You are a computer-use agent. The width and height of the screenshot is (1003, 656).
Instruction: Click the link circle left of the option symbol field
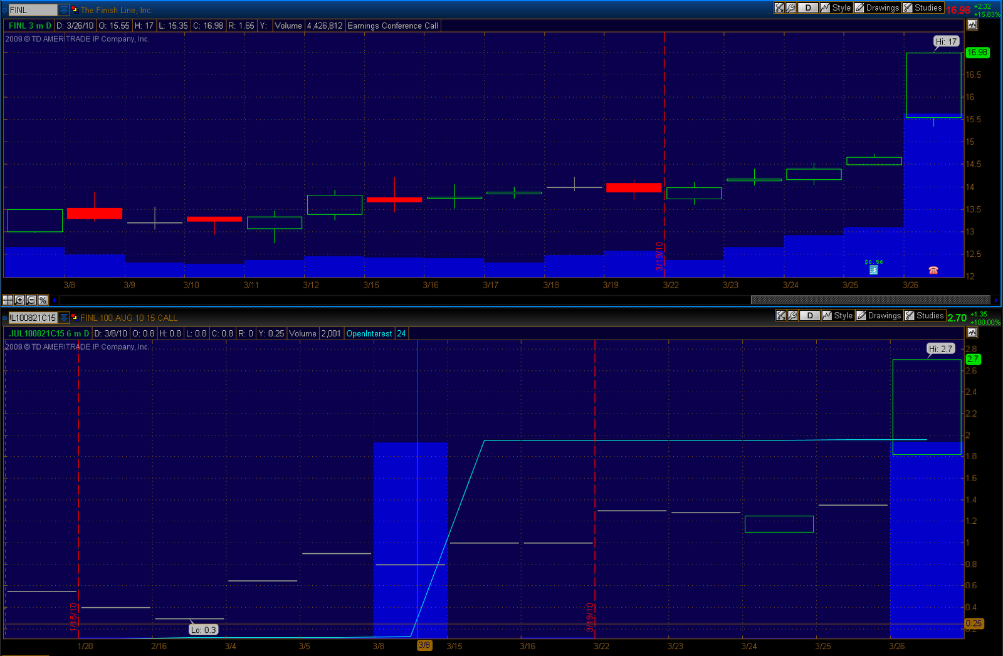(5, 318)
